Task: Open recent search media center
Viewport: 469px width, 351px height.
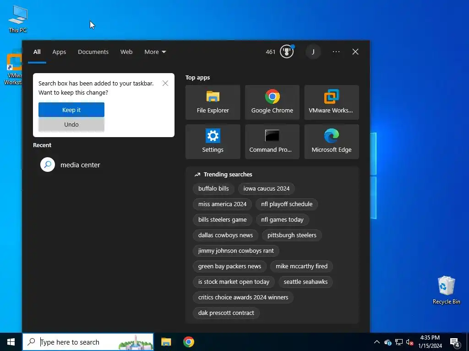Action: tap(71, 165)
